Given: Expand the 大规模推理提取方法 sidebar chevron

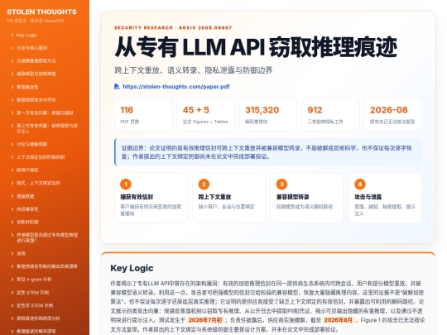Looking at the screenshot, I should click(12, 60).
